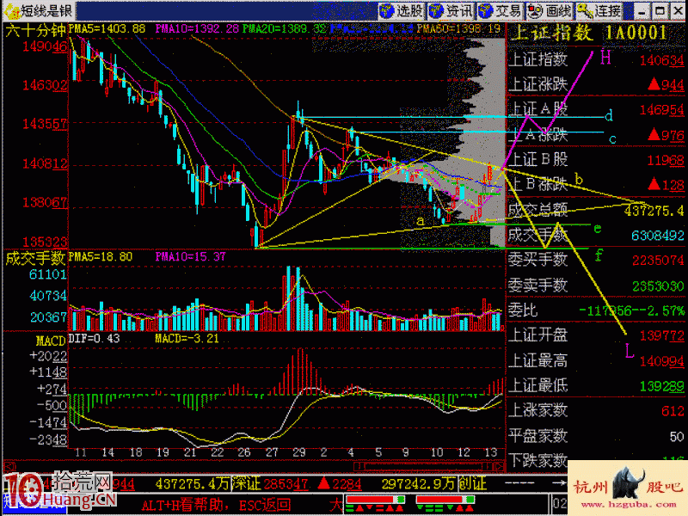Click the 成交手数 value 6308492
688x516 pixels.
658,236
